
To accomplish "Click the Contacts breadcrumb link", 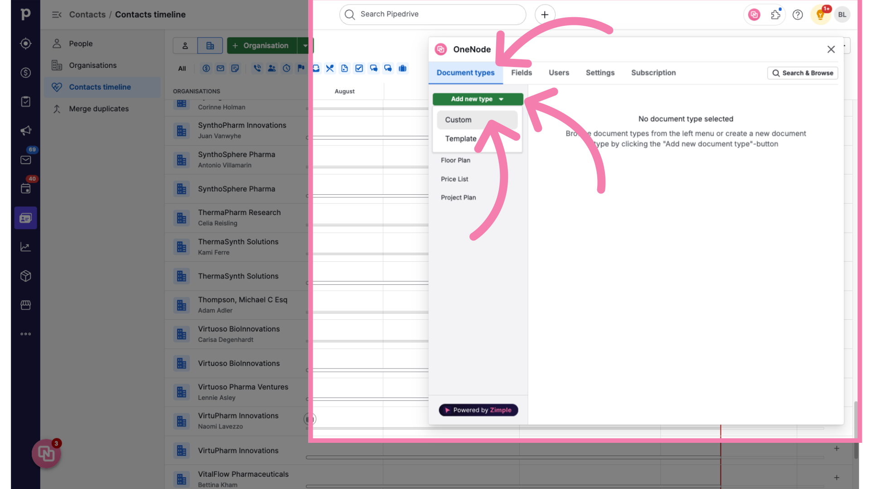I will [x=87, y=14].
